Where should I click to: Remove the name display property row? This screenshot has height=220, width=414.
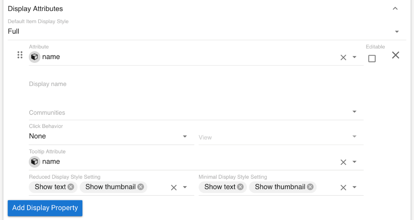pyautogui.click(x=395, y=55)
